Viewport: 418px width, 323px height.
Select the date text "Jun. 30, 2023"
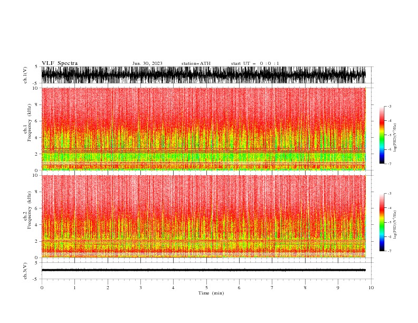(x=147, y=63)
